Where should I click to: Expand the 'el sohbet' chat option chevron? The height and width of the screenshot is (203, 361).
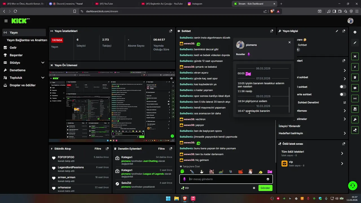(345, 79)
